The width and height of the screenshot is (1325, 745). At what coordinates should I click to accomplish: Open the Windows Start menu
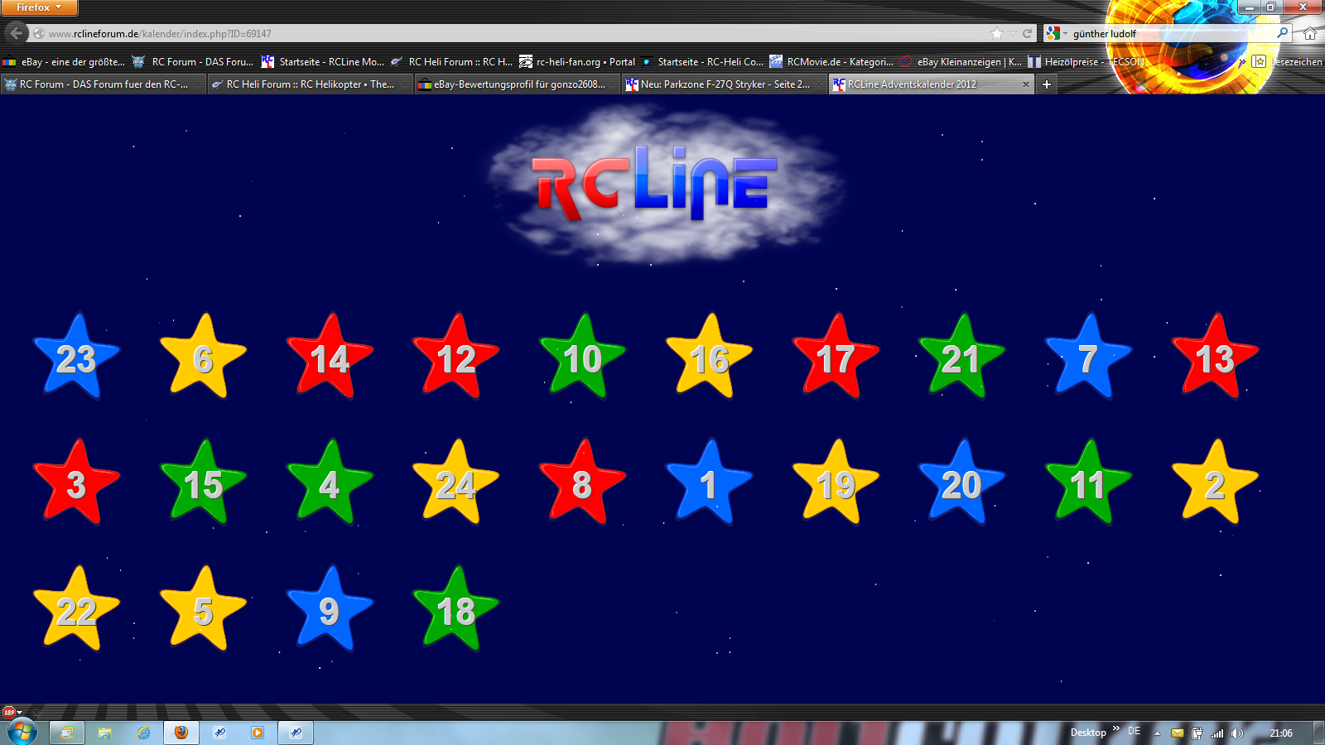click(x=22, y=732)
